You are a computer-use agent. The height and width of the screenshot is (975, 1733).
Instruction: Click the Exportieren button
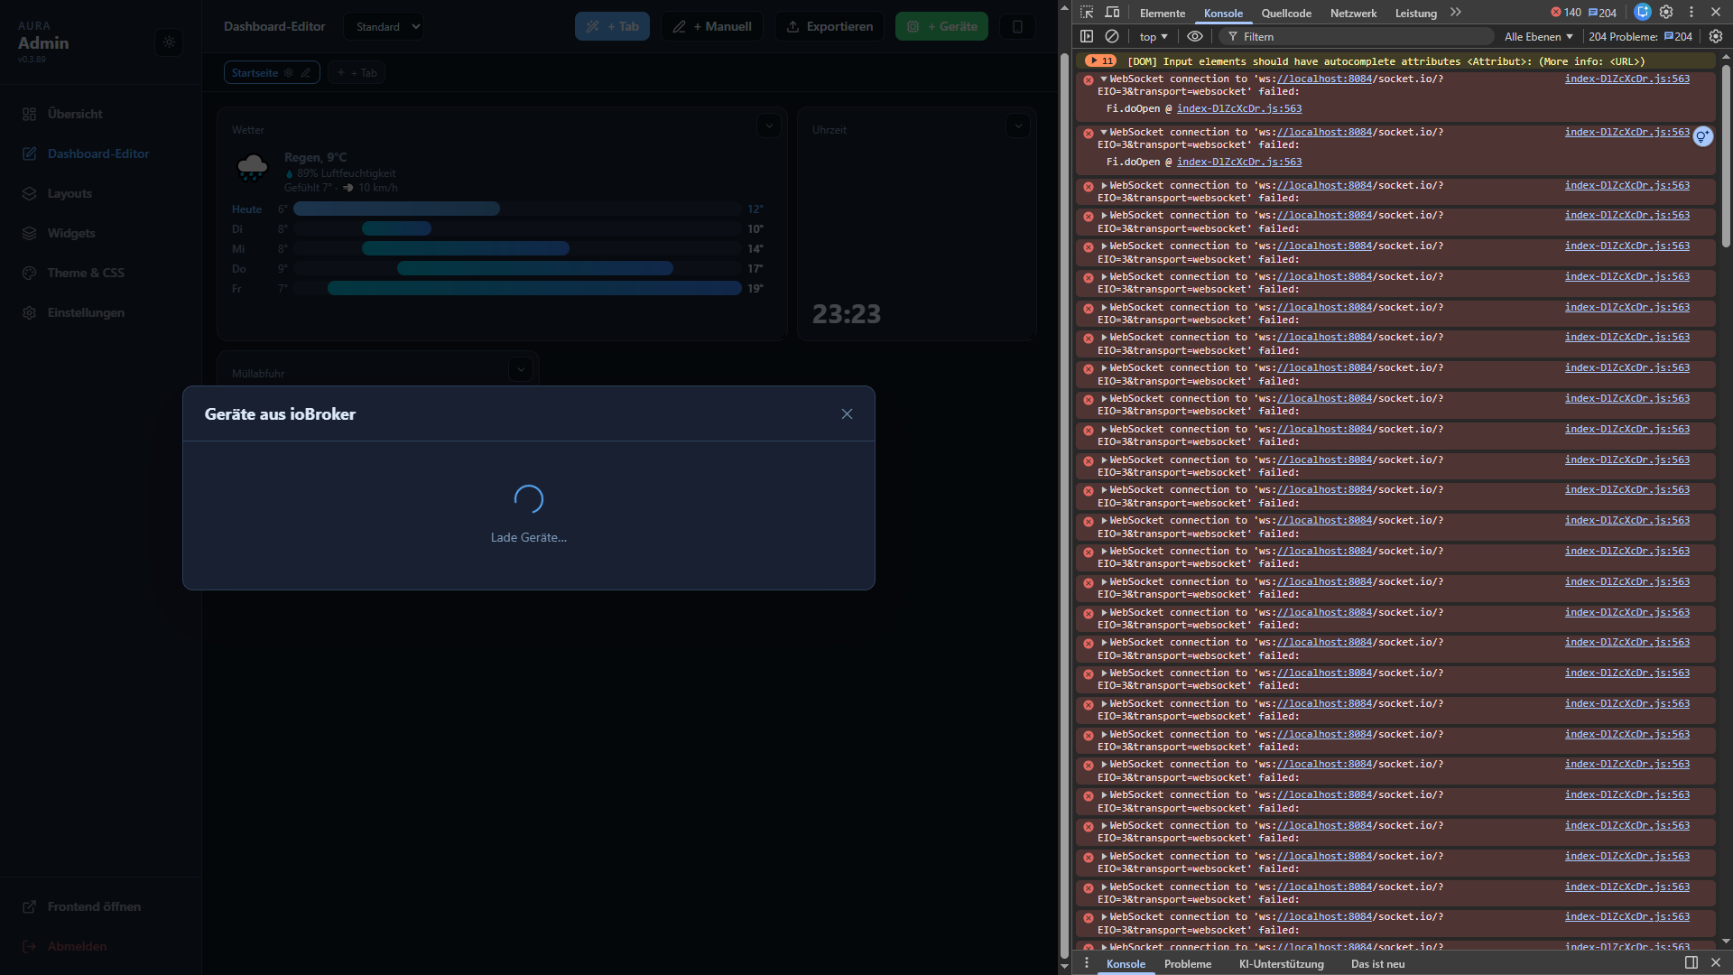coord(828,26)
